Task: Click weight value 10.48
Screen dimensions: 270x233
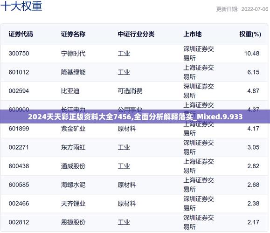Action: pyautogui.click(x=252, y=54)
